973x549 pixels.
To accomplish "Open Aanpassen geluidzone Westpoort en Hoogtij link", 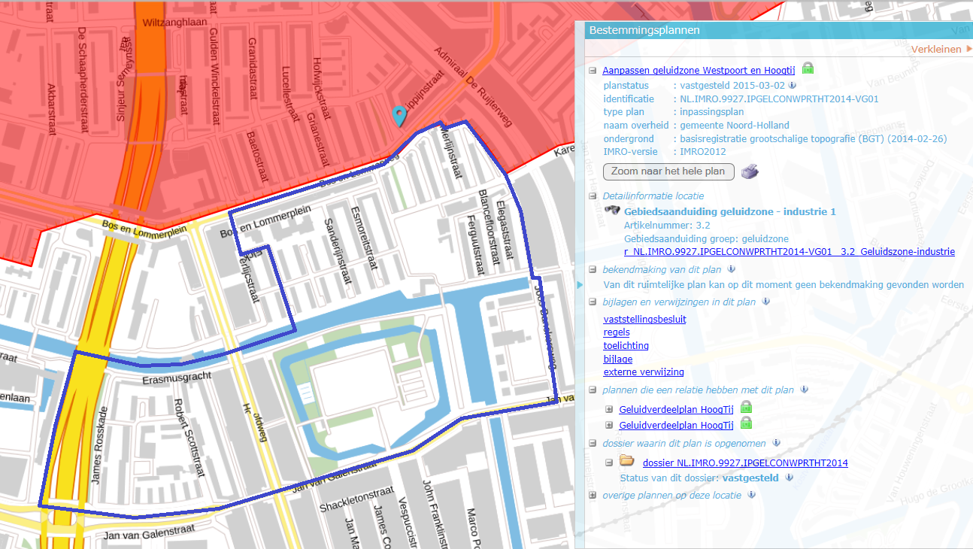I will [x=699, y=70].
